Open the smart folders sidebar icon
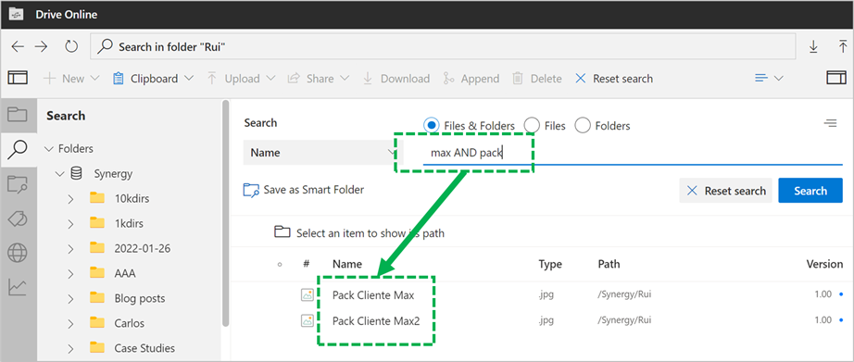Screen dimensions: 854x362 pos(18,184)
